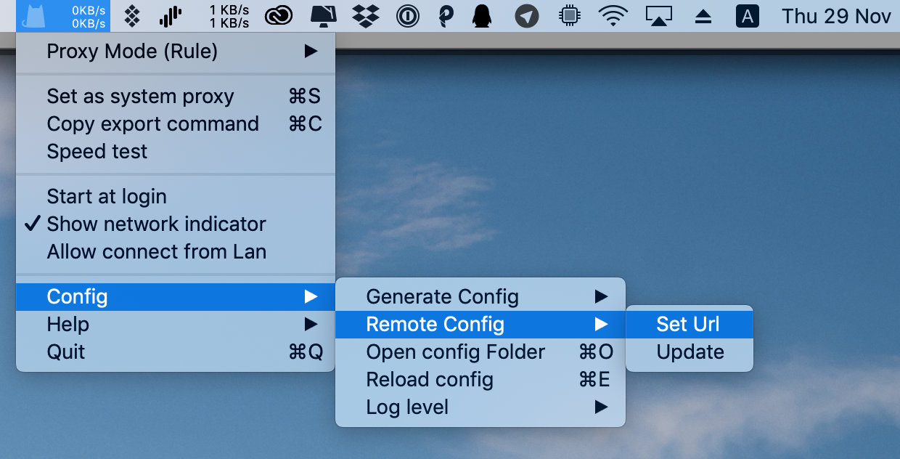Click the date Thu 29 Nov
The height and width of the screenshot is (459, 900).
(x=836, y=16)
